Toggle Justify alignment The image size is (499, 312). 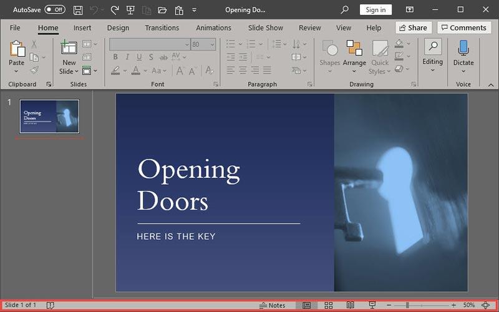pos(268,70)
